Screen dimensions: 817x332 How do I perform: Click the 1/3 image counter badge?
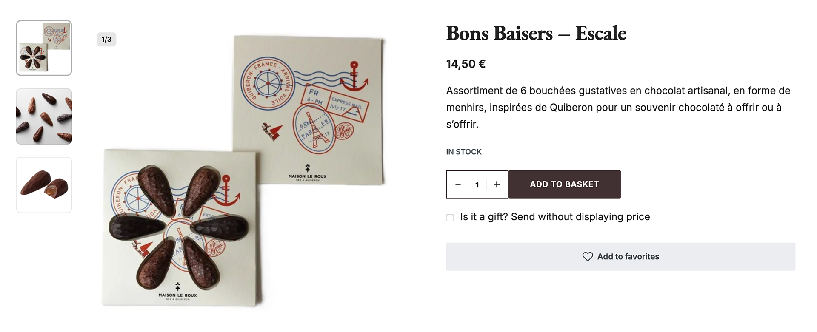click(106, 40)
